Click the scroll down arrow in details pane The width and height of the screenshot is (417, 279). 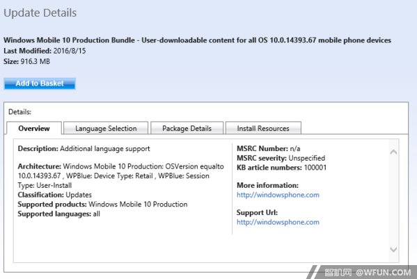(x=393, y=249)
